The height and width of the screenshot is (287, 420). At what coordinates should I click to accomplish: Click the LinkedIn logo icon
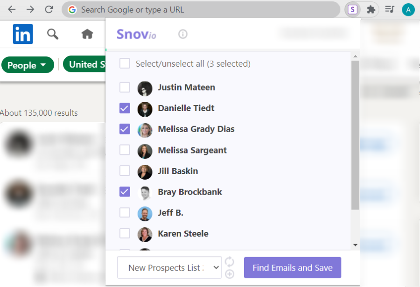pyautogui.click(x=23, y=34)
